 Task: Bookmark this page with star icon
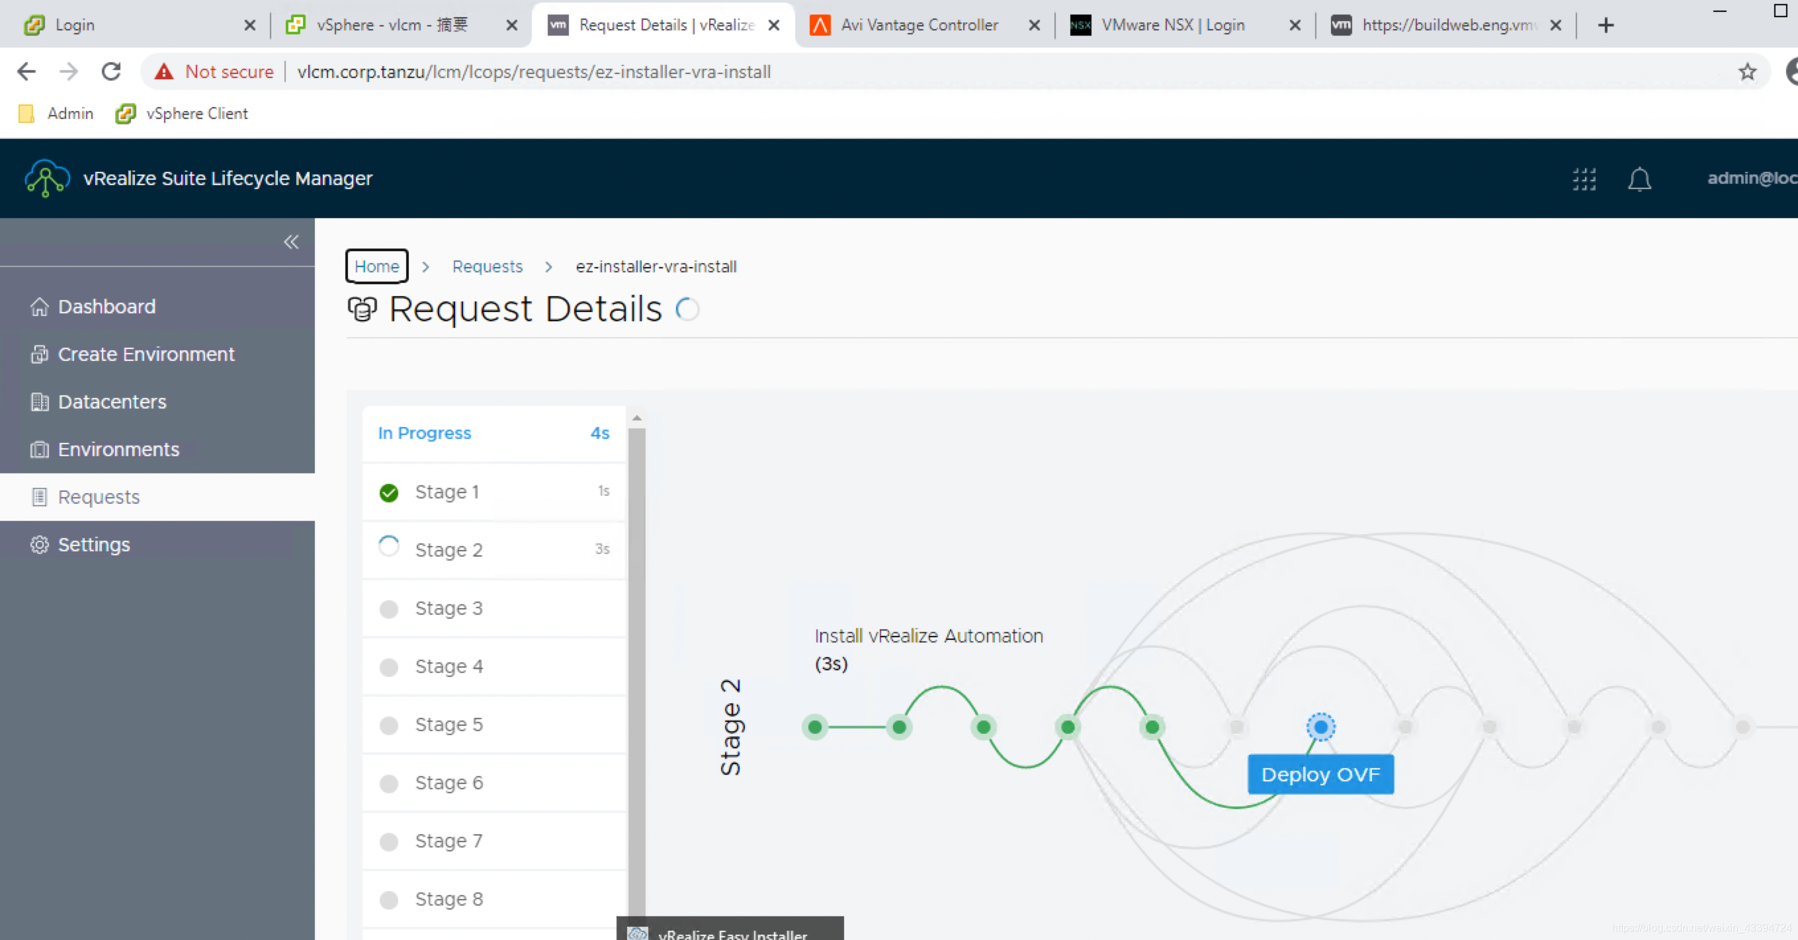tap(1747, 72)
